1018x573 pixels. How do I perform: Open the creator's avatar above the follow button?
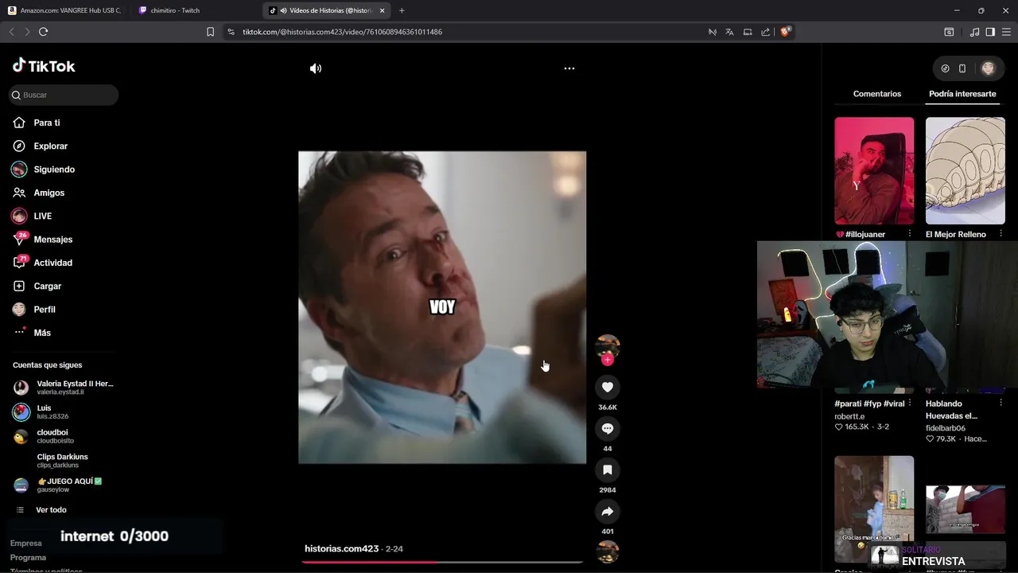click(608, 345)
